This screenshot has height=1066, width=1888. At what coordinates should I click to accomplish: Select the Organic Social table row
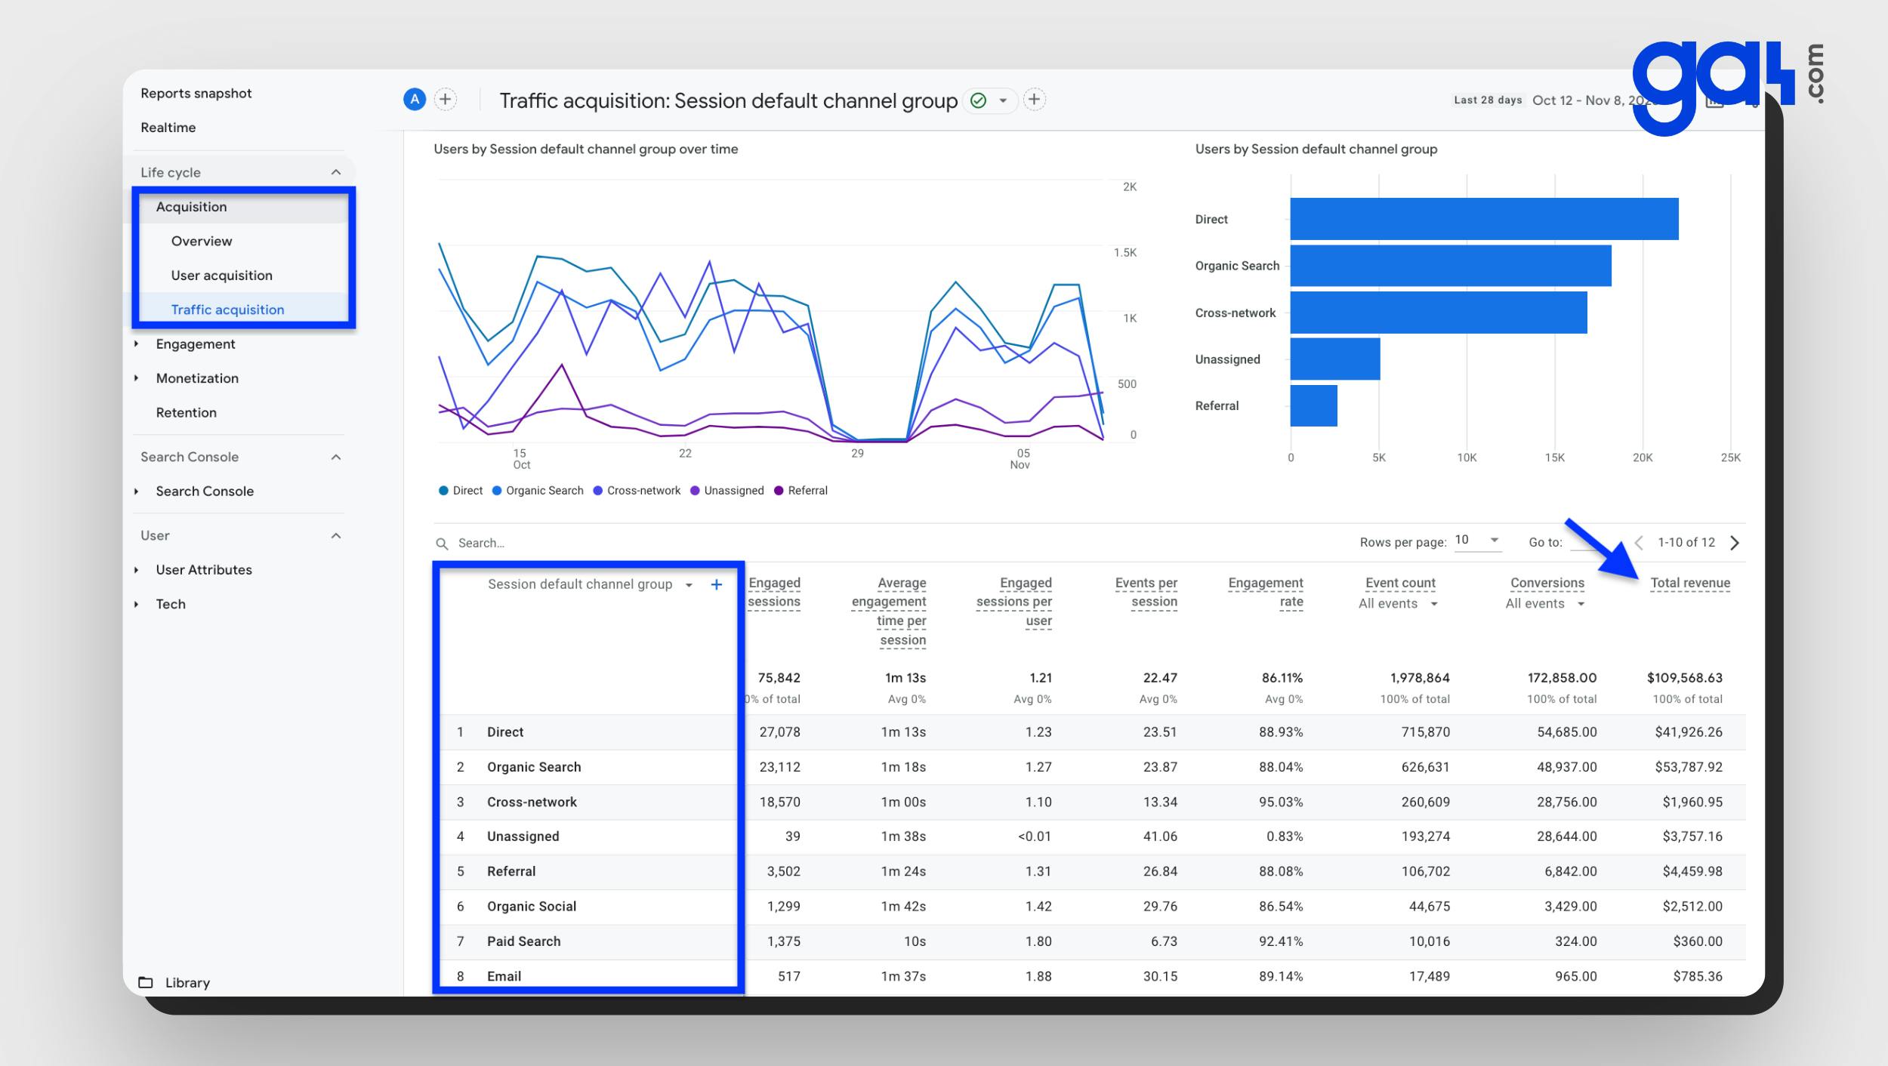tap(1093, 906)
